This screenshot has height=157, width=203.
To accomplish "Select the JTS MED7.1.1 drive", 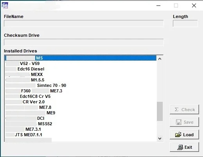I will coord(81,135).
